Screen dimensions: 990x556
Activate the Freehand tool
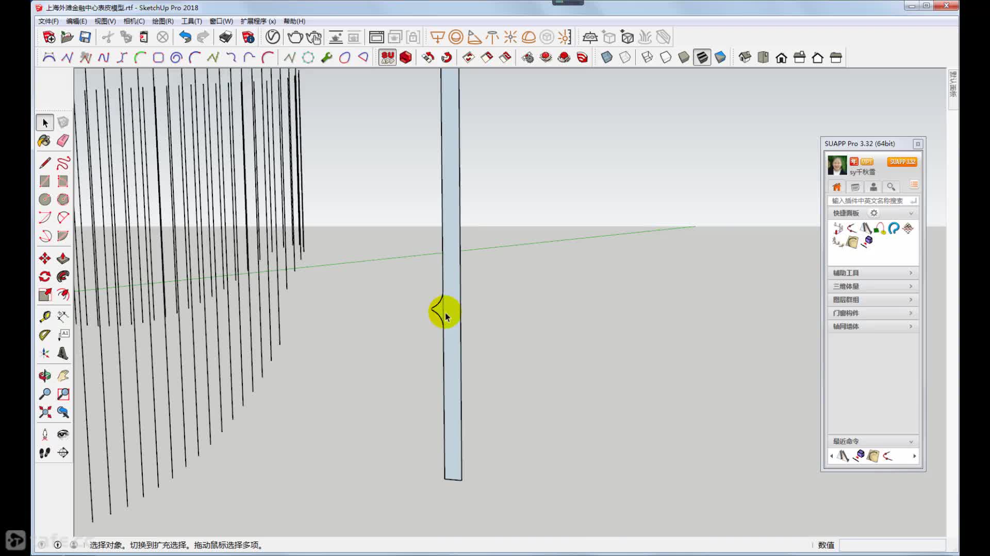pyautogui.click(x=63, y=163)
